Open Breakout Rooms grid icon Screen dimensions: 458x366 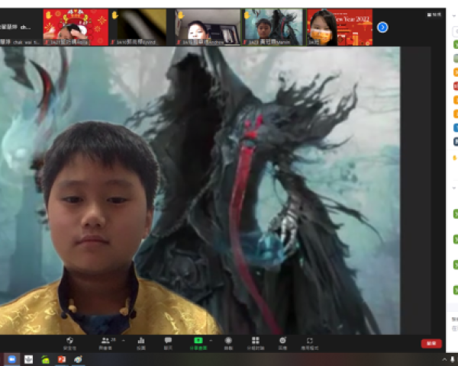256,343
